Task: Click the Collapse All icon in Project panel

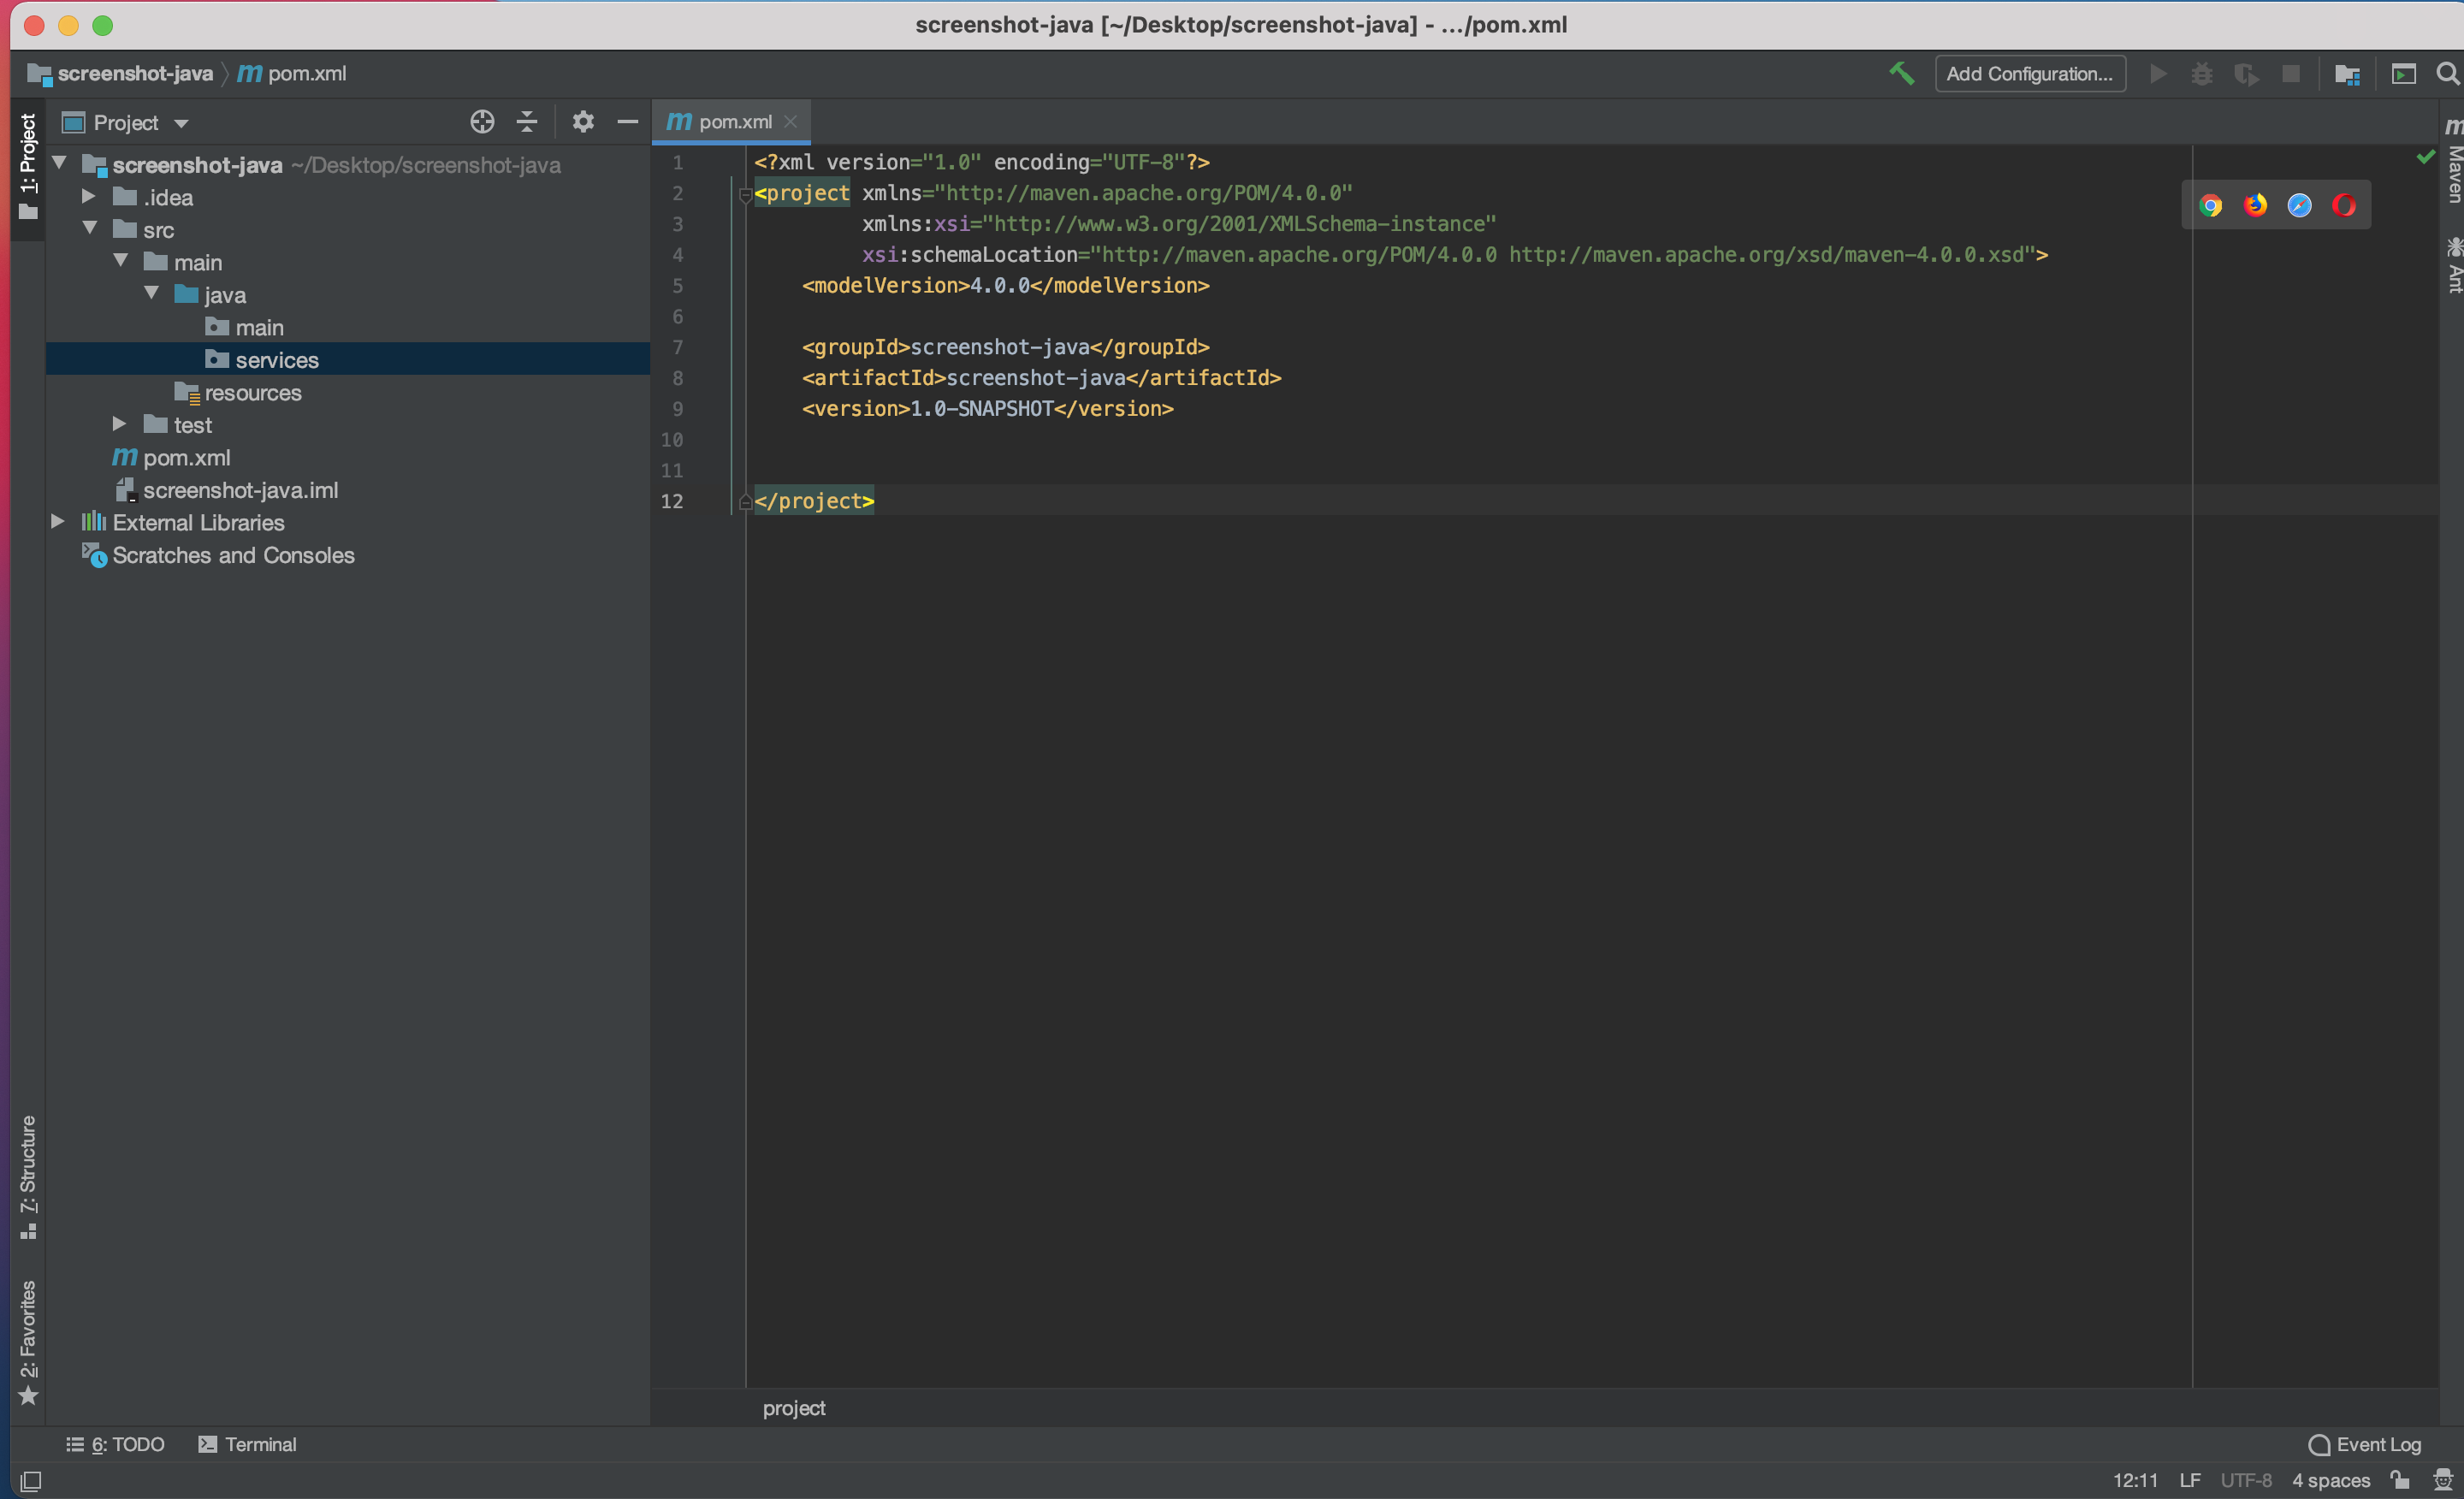Action: click(x=527, y=122)
